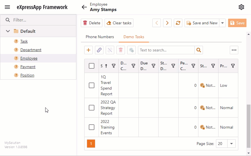This screenshot has height=156, width=251.
Task: Filter the Priority column
Action: coord(233,66)
